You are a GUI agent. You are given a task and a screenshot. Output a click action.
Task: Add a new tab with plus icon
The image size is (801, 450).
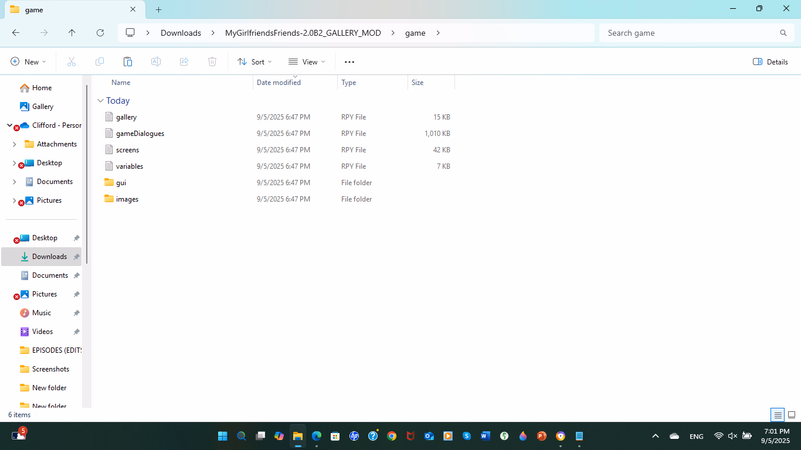[158, 9]
